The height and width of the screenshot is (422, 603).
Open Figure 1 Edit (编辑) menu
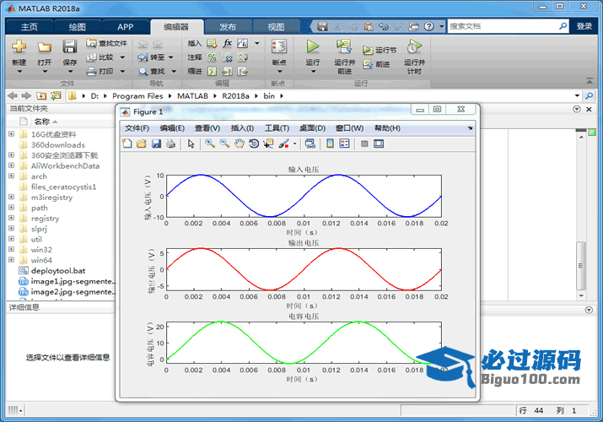point(172,128)
